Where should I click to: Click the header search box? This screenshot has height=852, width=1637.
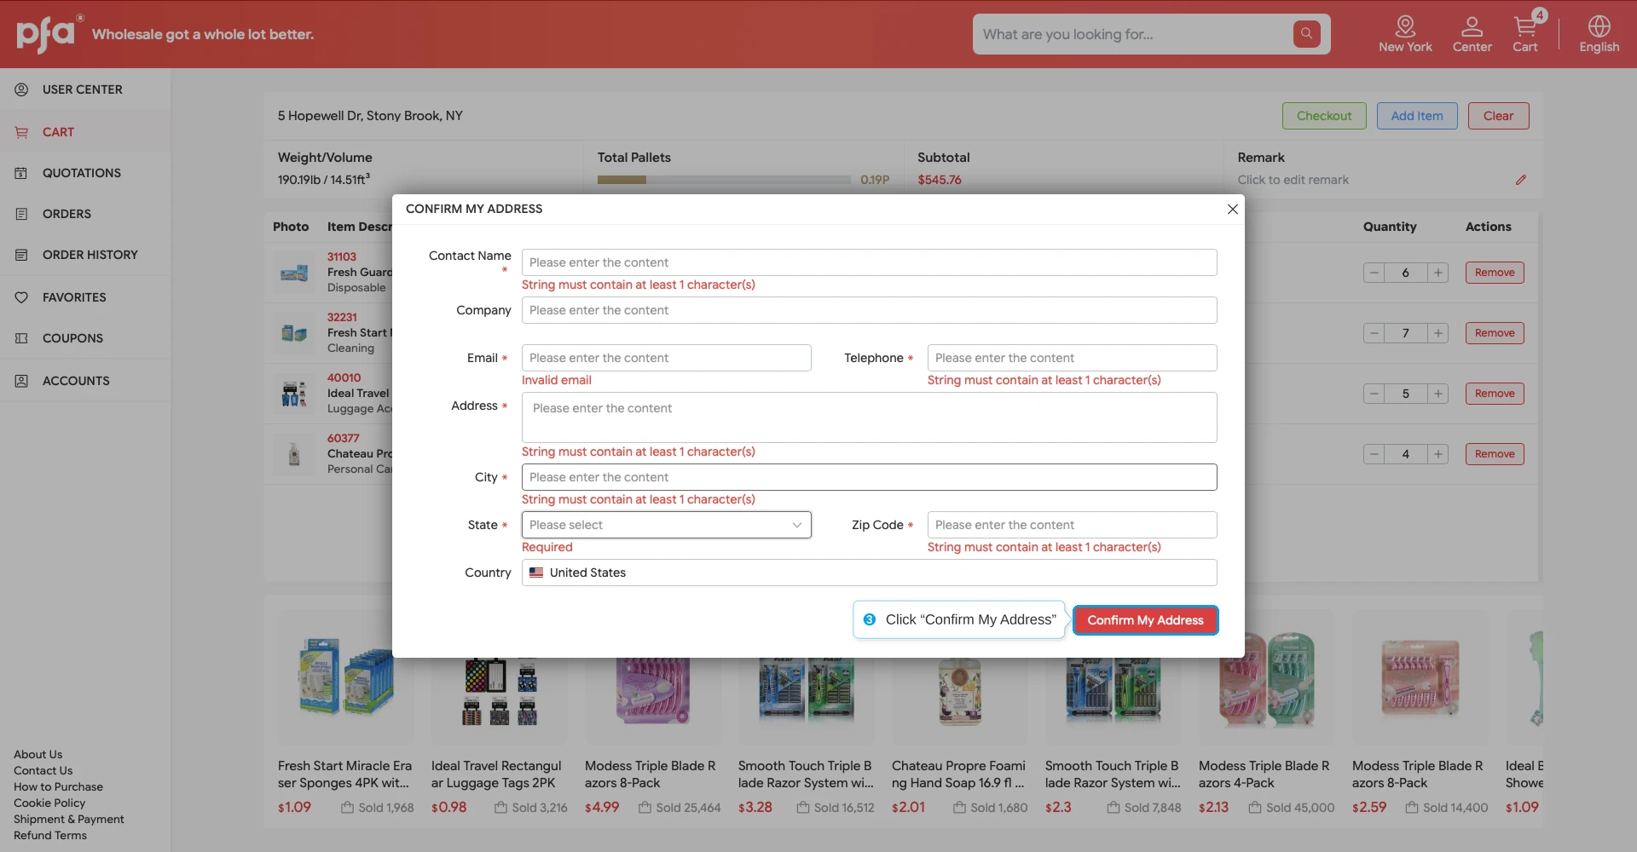pyautogui.click(x=1134, y=34)
